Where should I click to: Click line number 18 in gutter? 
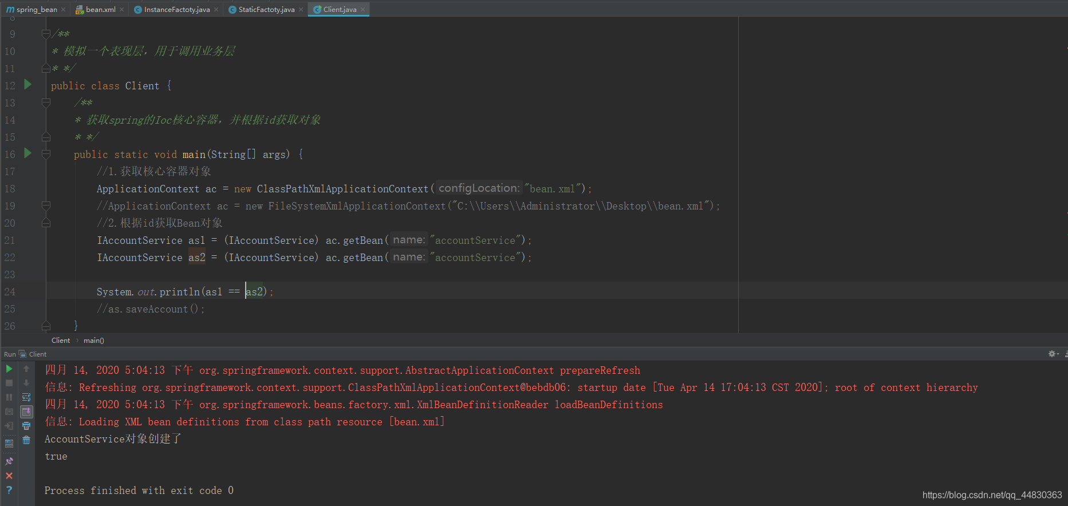(x=10, y=189)
